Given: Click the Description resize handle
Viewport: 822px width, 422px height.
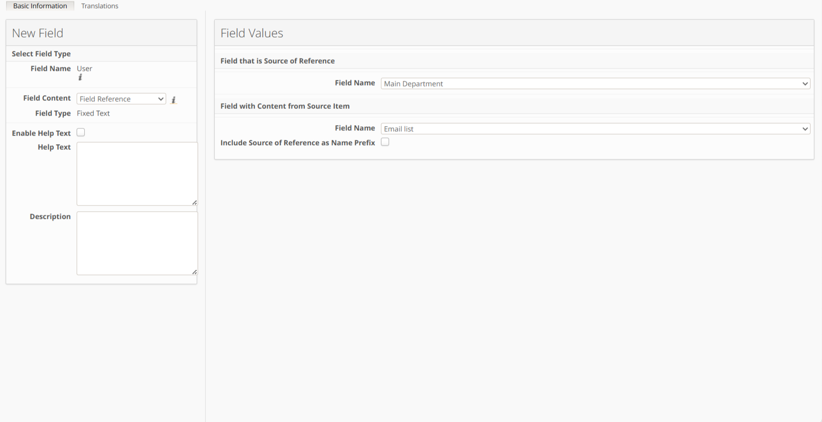Looking at the screenshot, I should [x=194, y=272].
